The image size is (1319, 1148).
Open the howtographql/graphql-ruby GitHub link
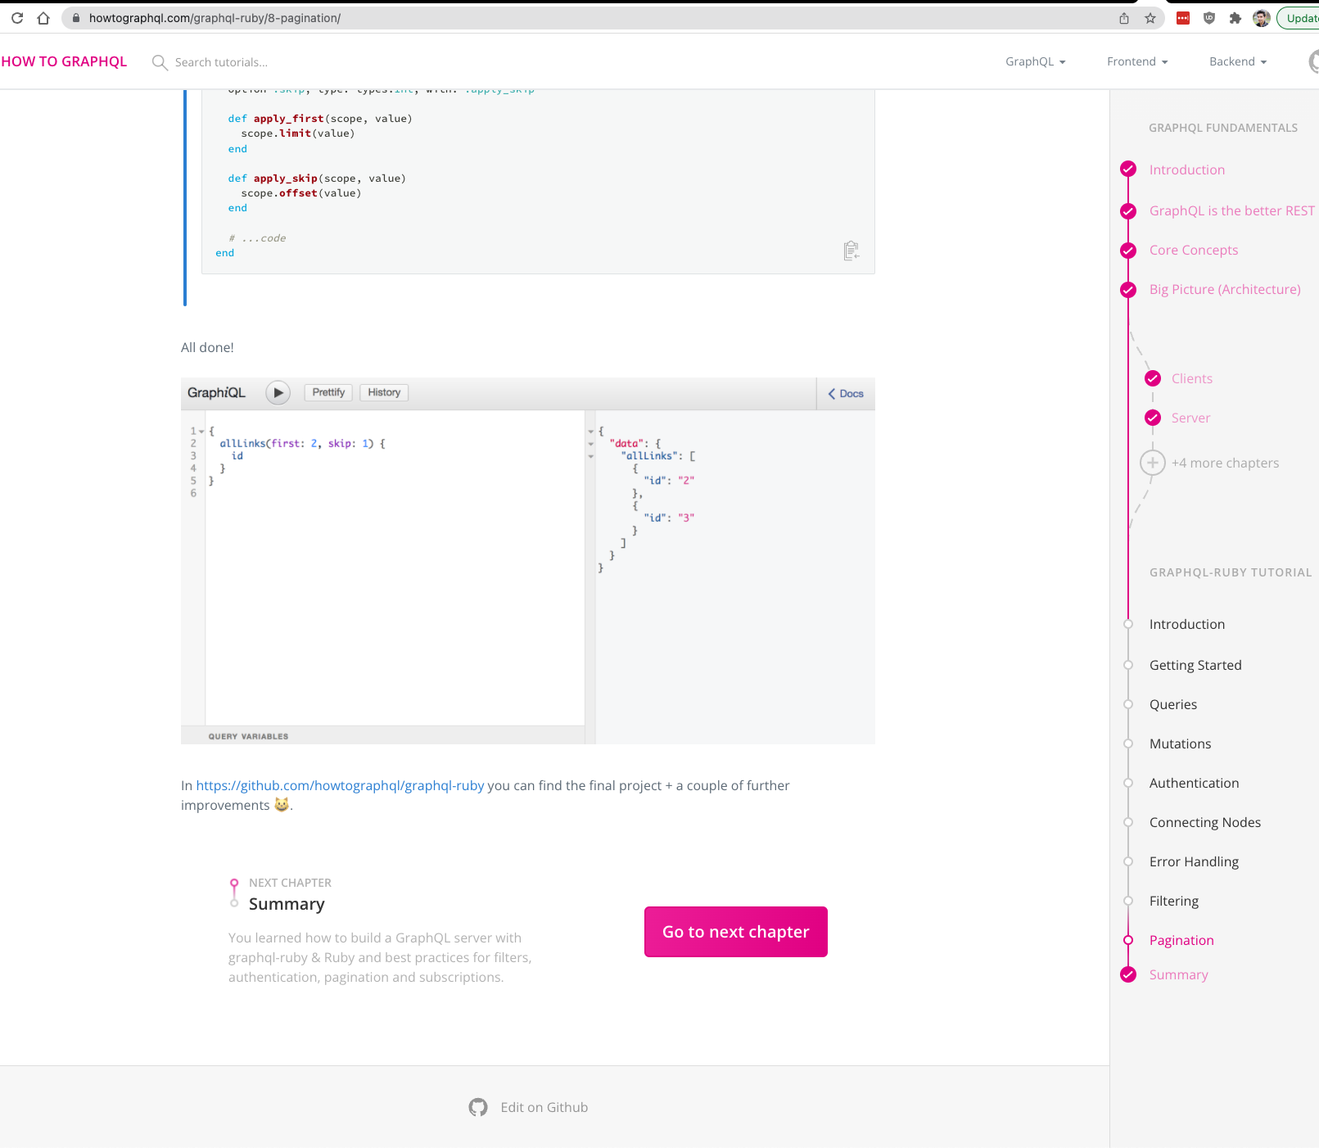click(x=340, y=785)
